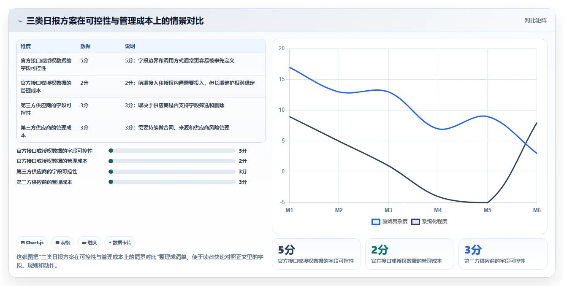Click the M3 axis label
This screenshot has height=286, width=564.
pos(388,210)
